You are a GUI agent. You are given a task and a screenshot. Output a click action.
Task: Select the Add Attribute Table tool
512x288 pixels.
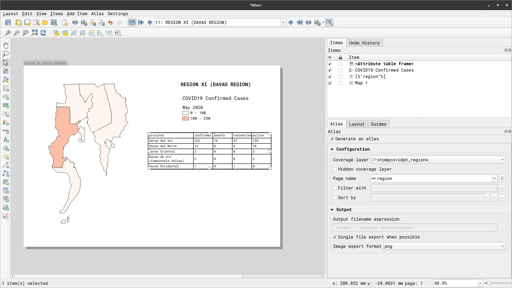click(x=6, y=191)
